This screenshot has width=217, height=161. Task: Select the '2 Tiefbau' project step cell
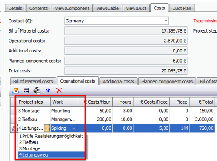click(x=33, y=120)
